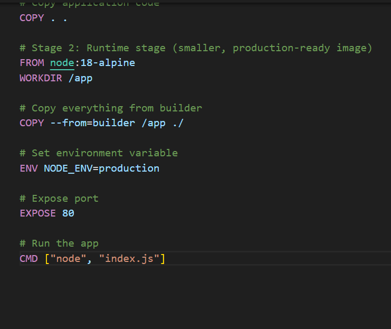Click the ENV keyword

(x=28, y=168)
